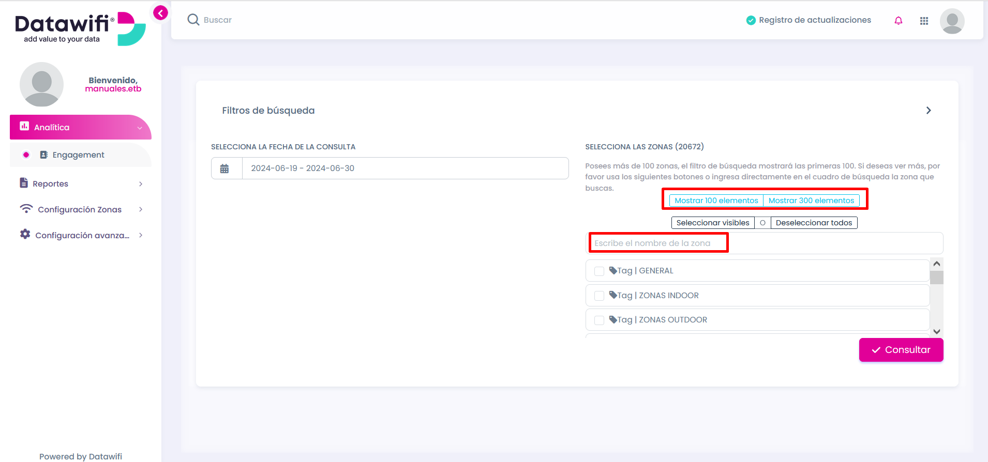
Task: Click the Consultar button
Action: point(901,350)
